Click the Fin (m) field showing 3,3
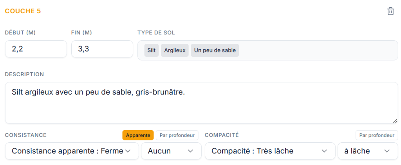The height and width of the screenshot is (165, 401). point(102,49)
